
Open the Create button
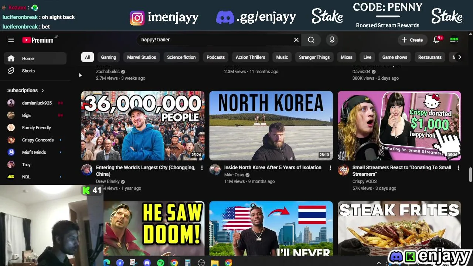pyautogui.click(x=412, y=40)
